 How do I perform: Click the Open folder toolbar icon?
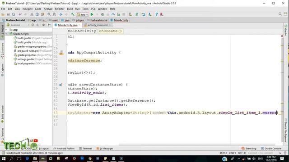[x=3, y=14]
